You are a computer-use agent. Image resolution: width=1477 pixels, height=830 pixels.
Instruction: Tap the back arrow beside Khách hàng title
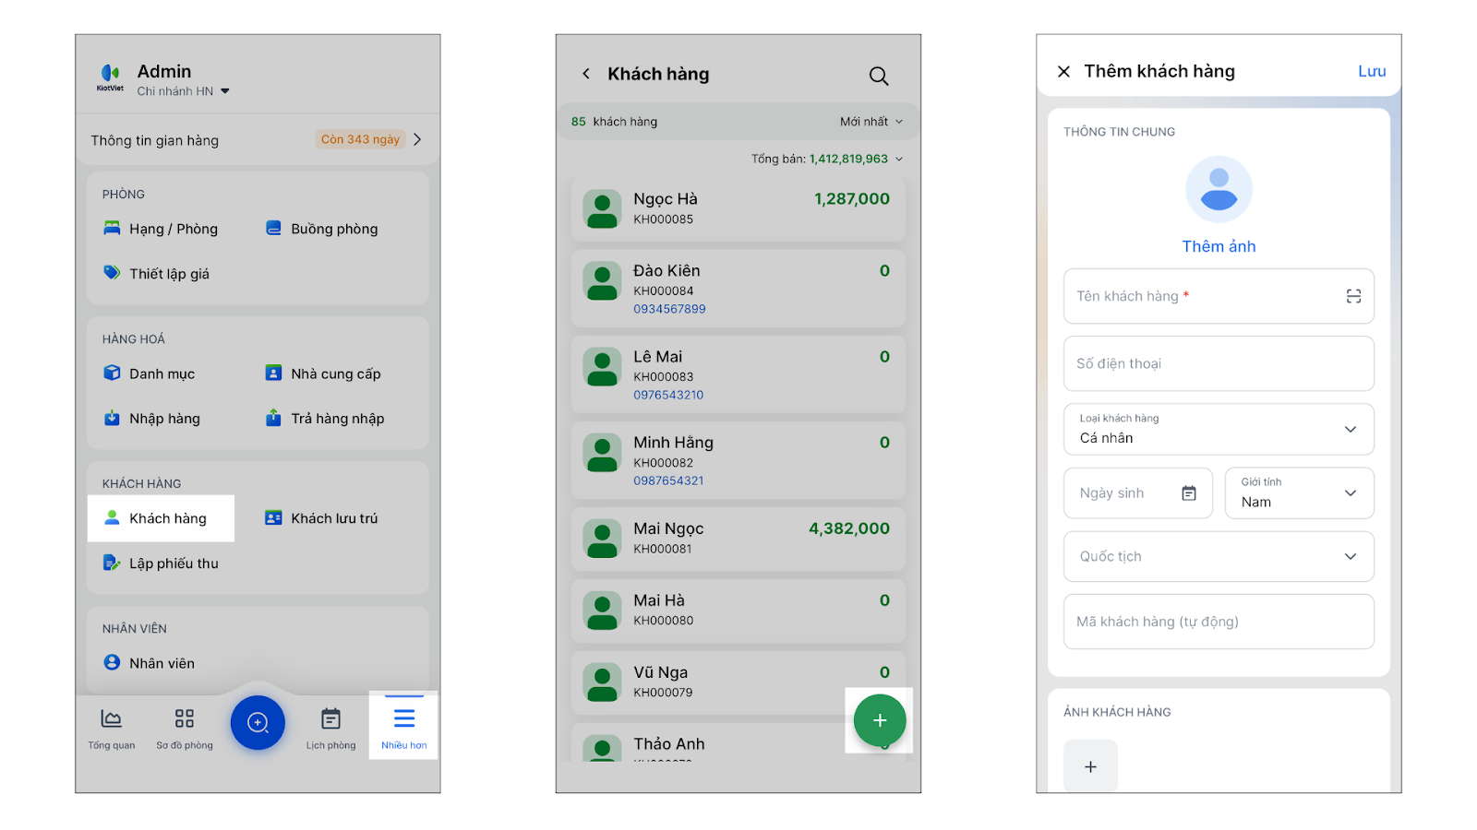point(586,74)
